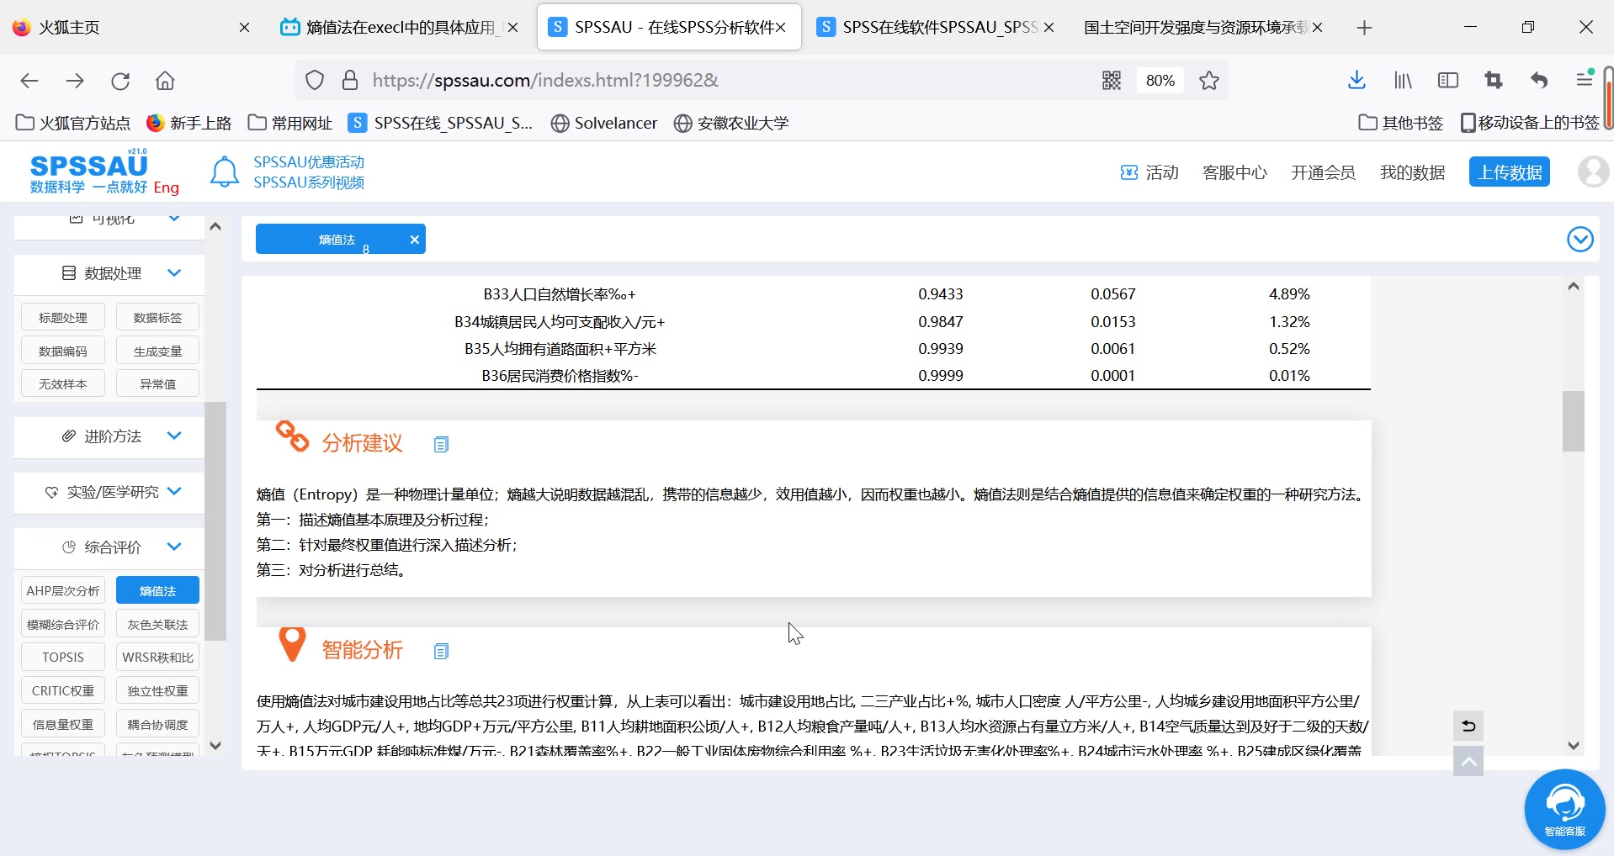This screenshot has width=1614, height=856.
Task: Choose the 熵值法 method button
Action: [x=157, y=590]
